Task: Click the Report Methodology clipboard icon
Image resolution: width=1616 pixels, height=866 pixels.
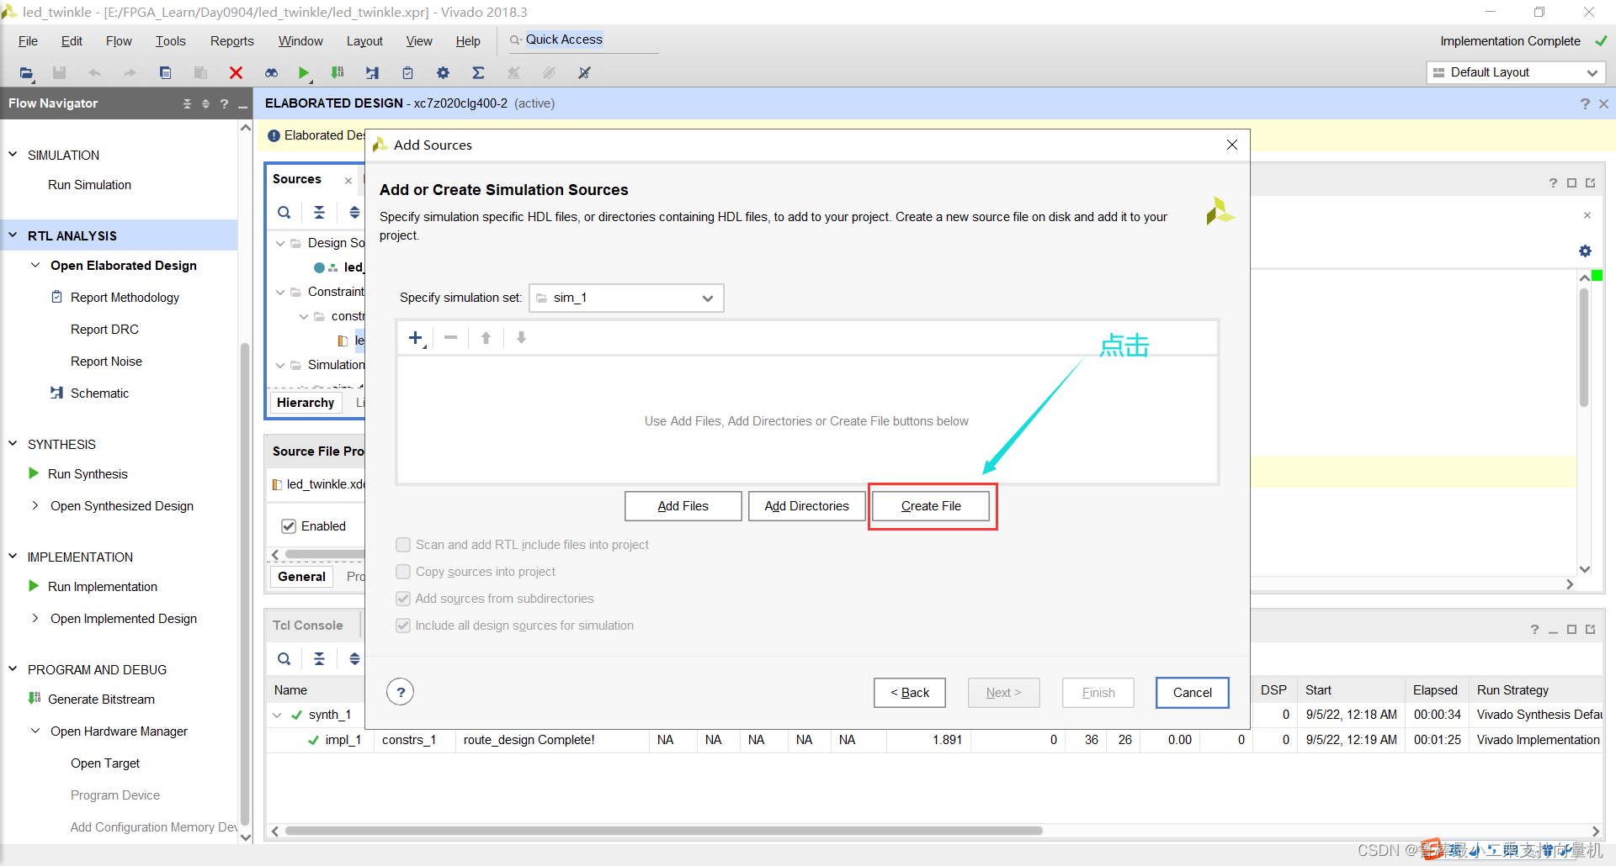Action: click(x=57, y=297)
